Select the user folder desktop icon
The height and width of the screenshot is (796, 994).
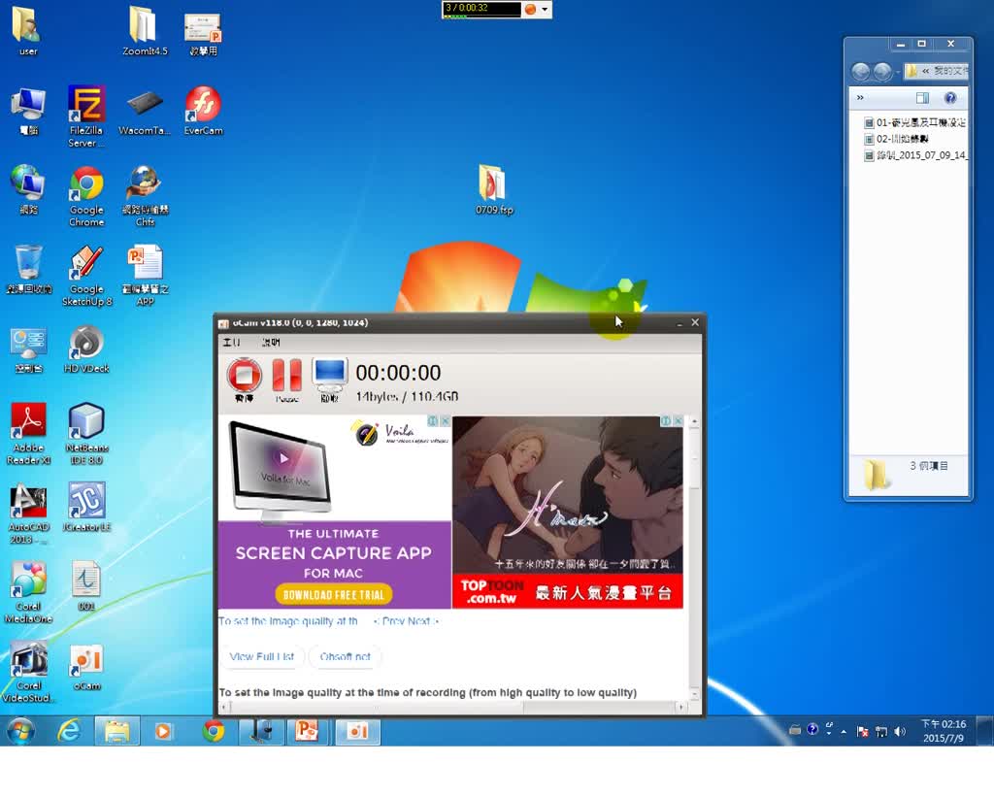click(27, 31)
